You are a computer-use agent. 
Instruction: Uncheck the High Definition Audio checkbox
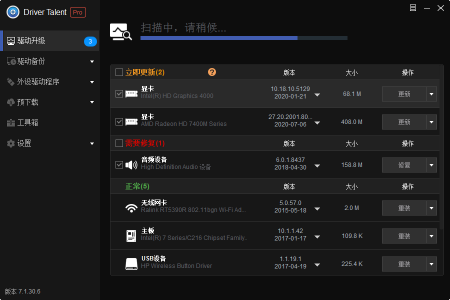[x=119, y=165]
